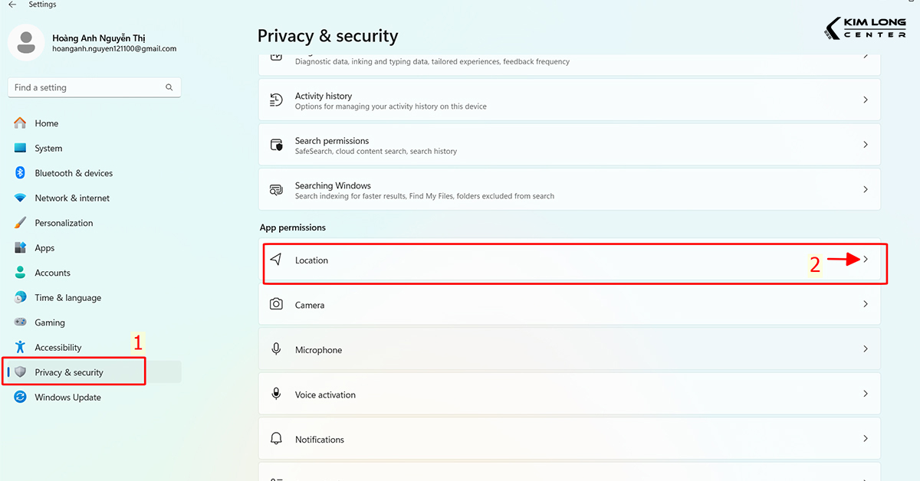
Task: Click the Microphone permission icon
Action: click(277, 349)
